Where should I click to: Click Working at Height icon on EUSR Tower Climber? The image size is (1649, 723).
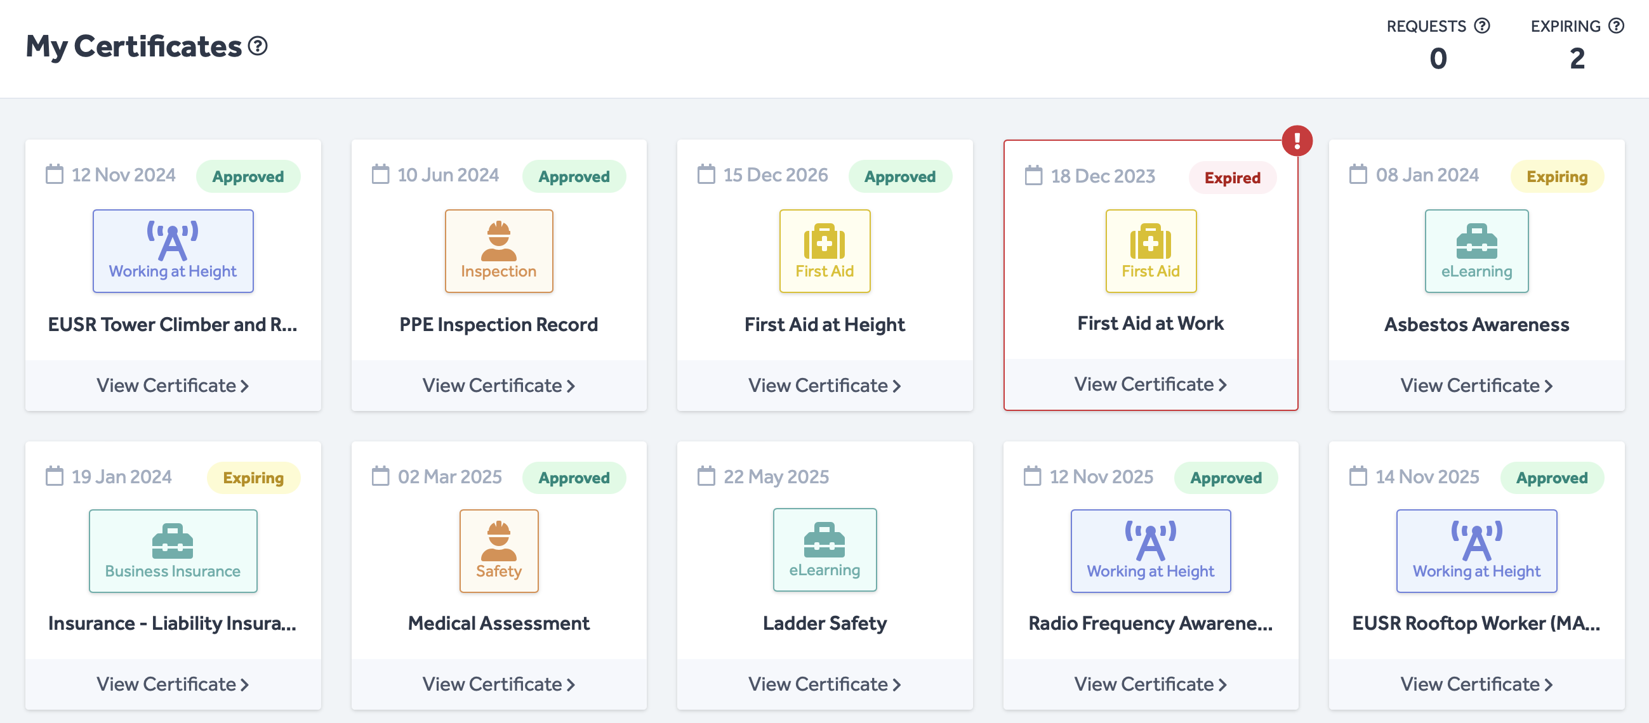(173, 251)
